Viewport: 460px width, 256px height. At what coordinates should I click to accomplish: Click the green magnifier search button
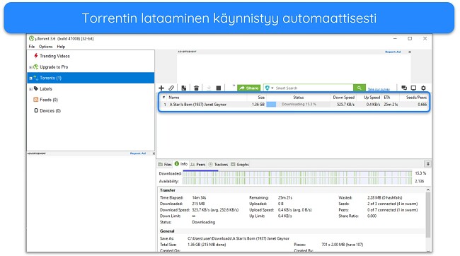pyautogui.click(x=360, y=88)
